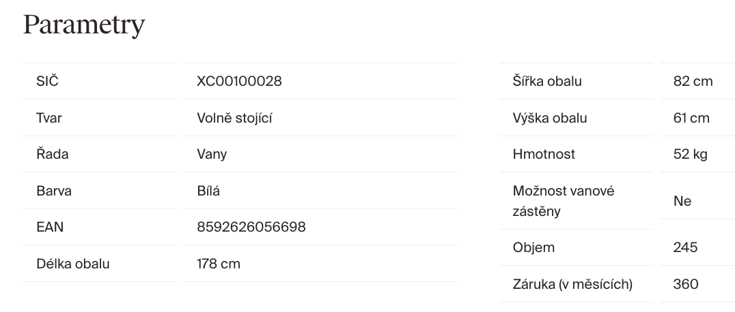This screenshot has height=312, width=735.
Task: Click the Barva value Bílá
Action: 208,191
